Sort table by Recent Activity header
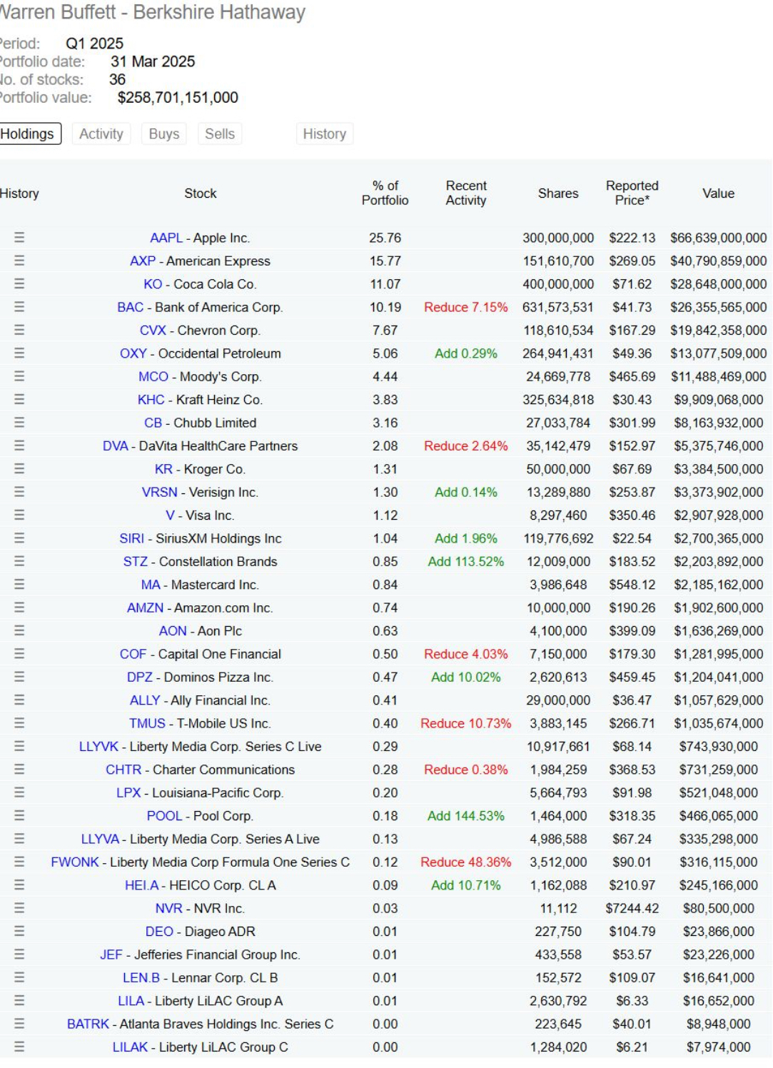Screen dimensions: 773x1068 point(466,193)
